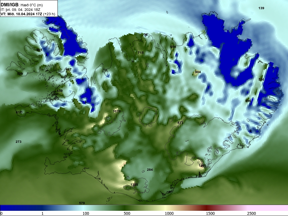288x216 pixels.
Task: Click the map value 873
Action: coord(180,123)
